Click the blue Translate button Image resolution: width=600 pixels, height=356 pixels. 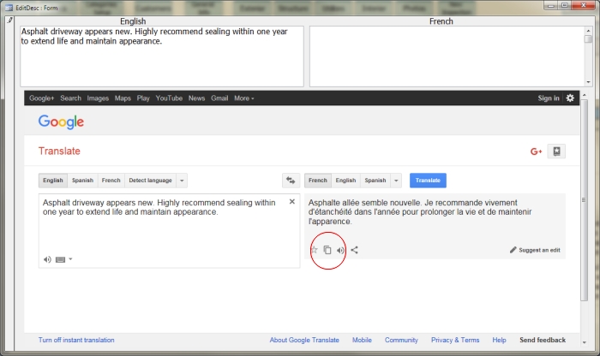pos(428,181)
